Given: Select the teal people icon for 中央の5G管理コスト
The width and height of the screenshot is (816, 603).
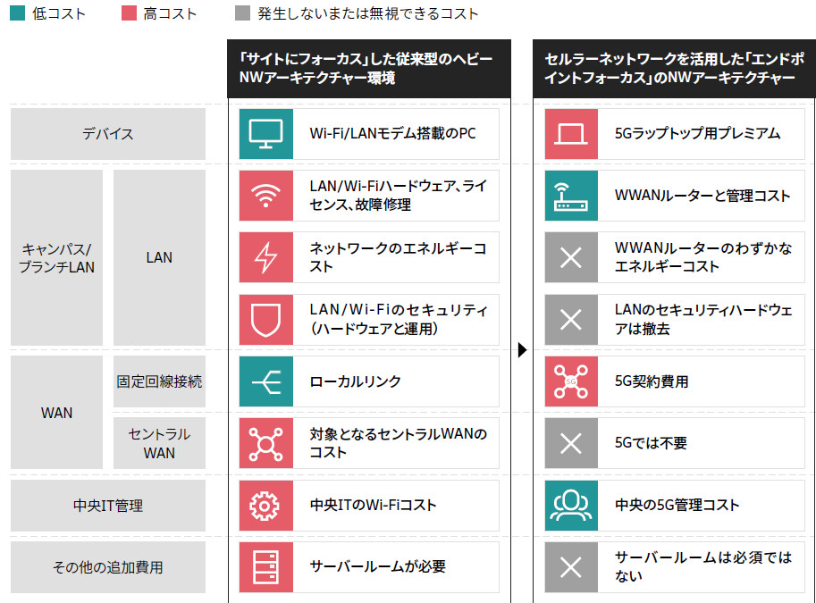Looking at the screenshot, I should click(571, 506).
